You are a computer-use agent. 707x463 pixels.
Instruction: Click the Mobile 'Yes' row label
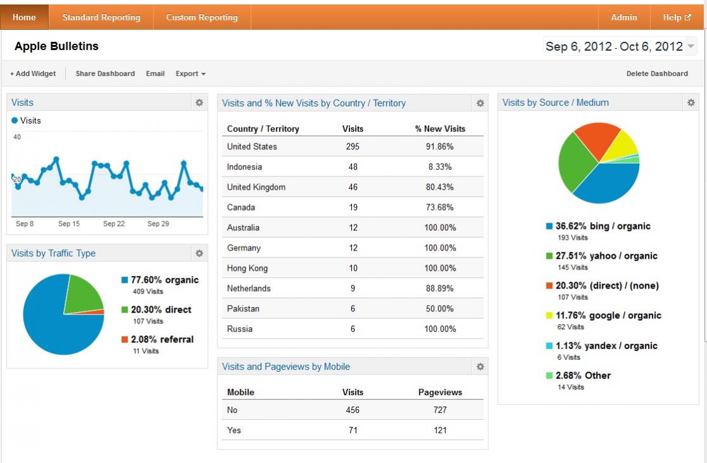coord(234,430)
